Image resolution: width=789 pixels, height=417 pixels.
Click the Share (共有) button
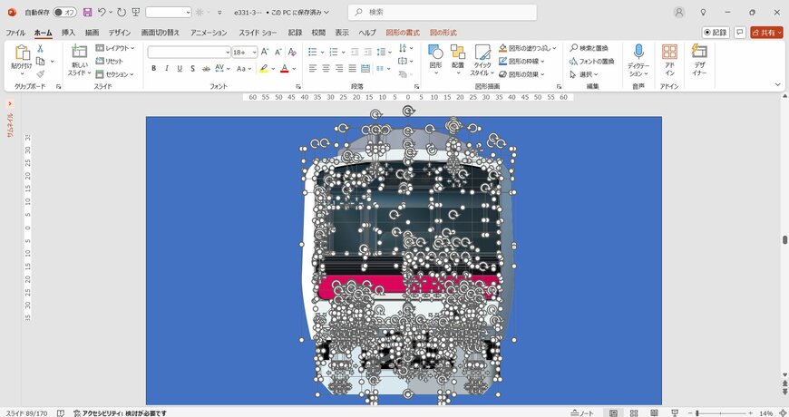(x=766, y=33)
